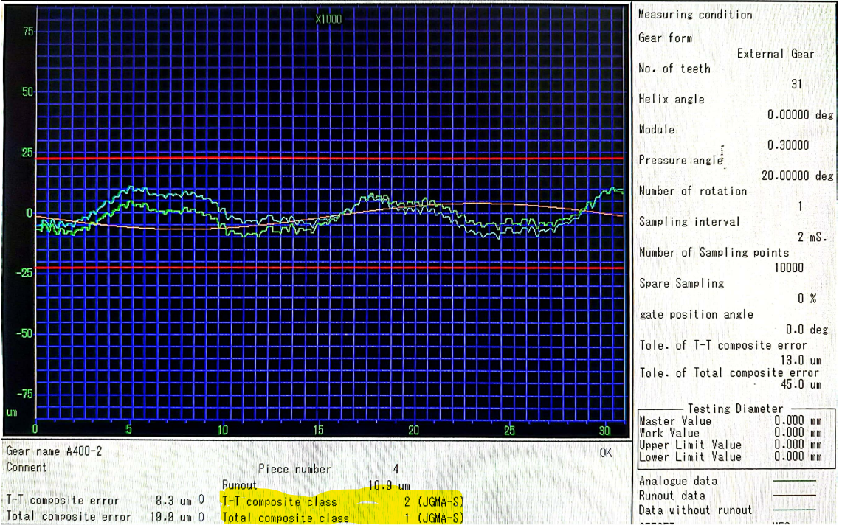The height and width of the screenshot is (528, 842).
Task: Click the Sampling interval value 2 mS
Action: pos(812,237)
